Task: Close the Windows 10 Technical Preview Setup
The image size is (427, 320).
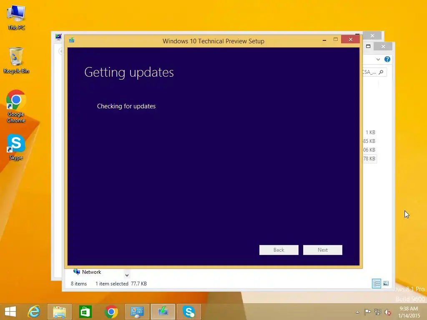Action: (350, 40)
